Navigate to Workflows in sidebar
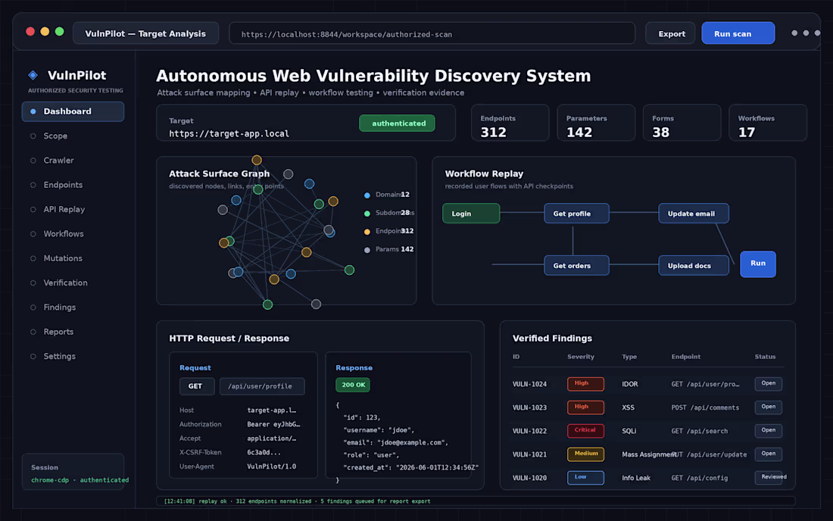Image resolution: width=833 pixels, height=521 pixels. pos(63,234)
